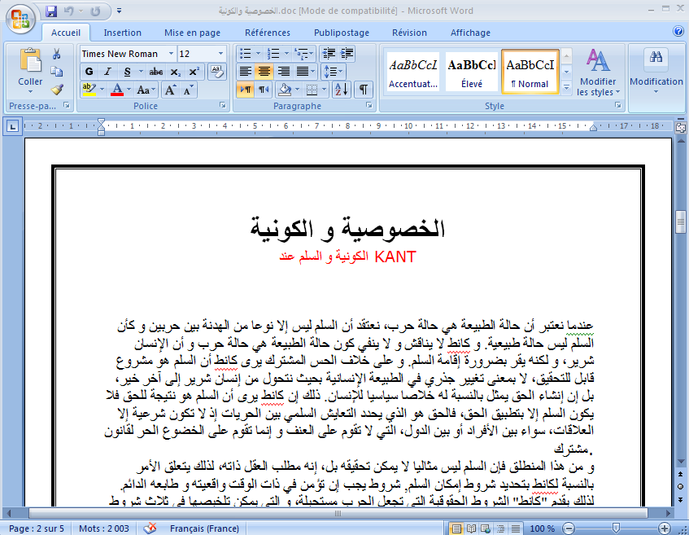Screen dimensions: 689x535
Task: Save the document with the floppy icon
Action: [51, 11]
